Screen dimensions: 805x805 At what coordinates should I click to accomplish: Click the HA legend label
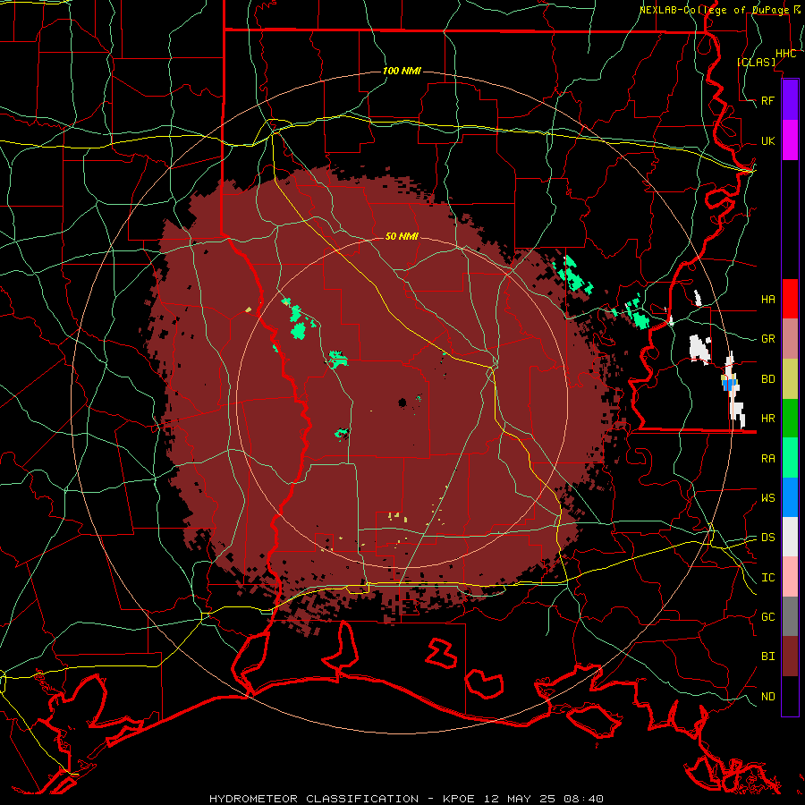click(768, 300)
